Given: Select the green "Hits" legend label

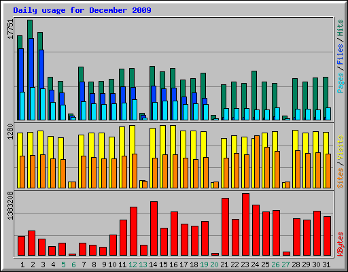Looking at the screenshot, I should point(341,28).
